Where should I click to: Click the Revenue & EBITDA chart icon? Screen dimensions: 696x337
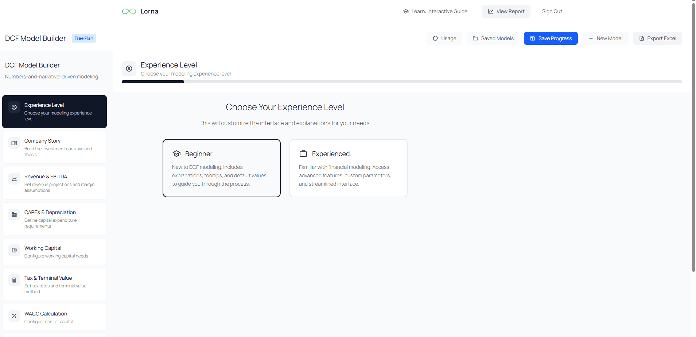14,179
